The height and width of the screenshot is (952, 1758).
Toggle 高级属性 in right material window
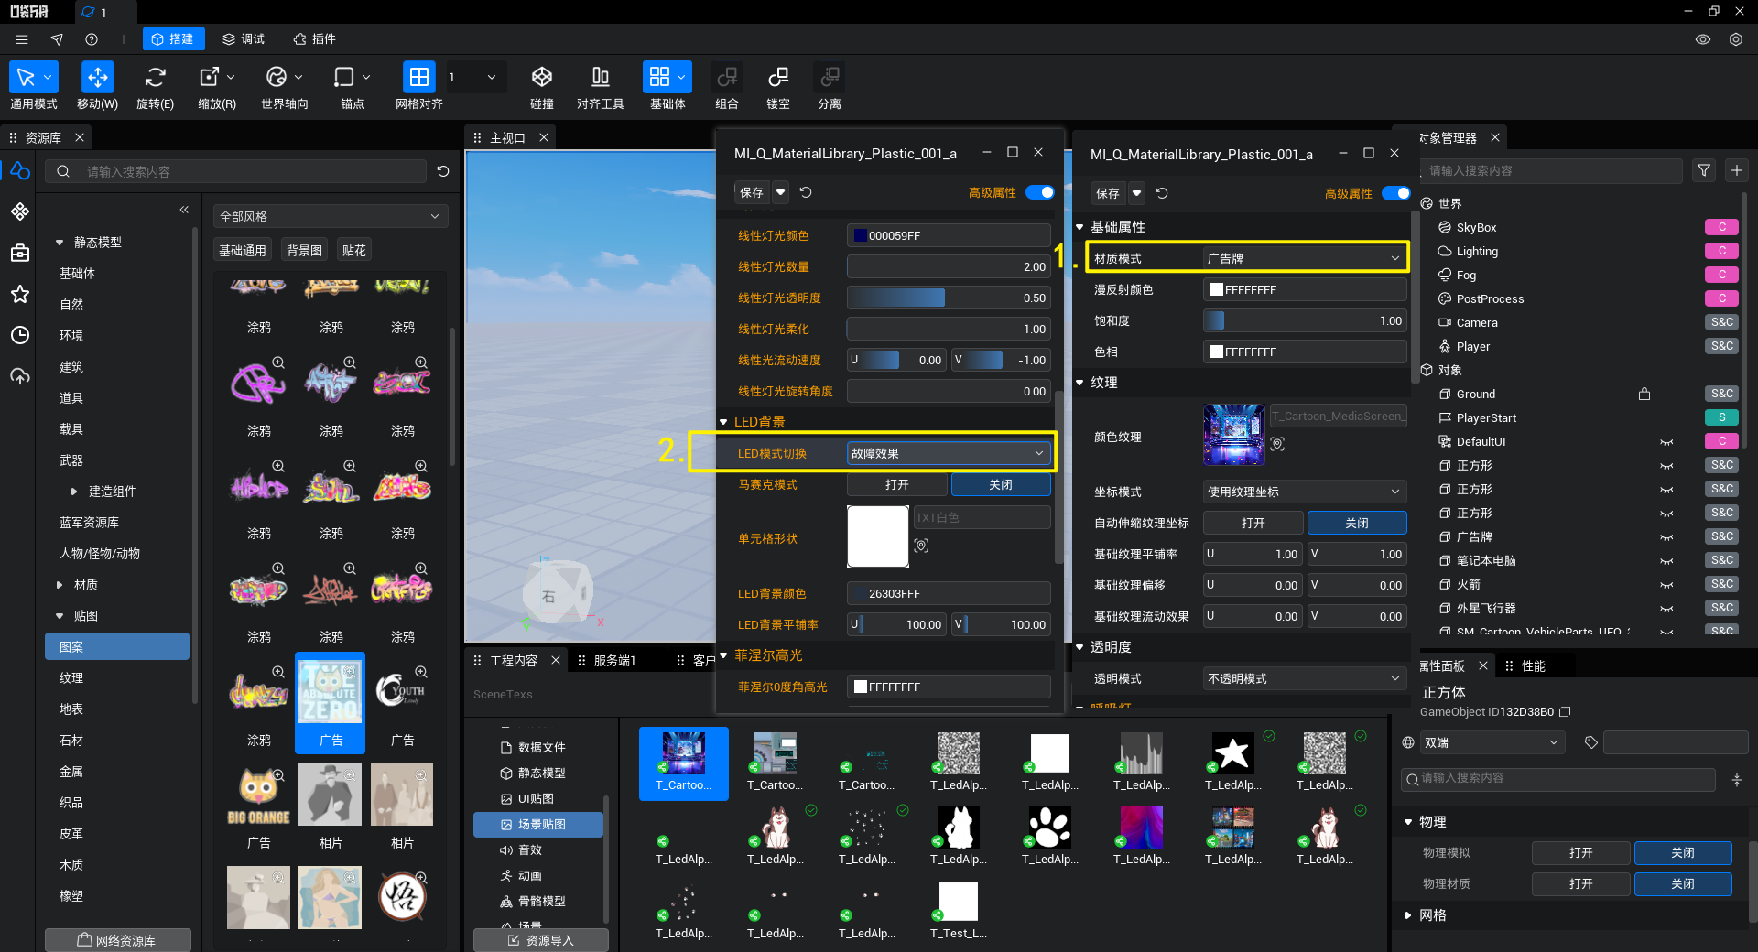[x=1395, y=193]
